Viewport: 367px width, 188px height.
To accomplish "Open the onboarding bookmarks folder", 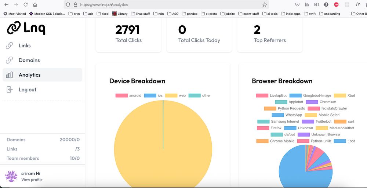I will point(330,14).
